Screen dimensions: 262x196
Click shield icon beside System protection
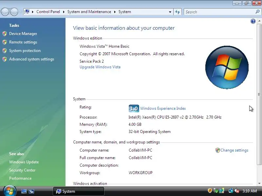click(x=5, y=51)
